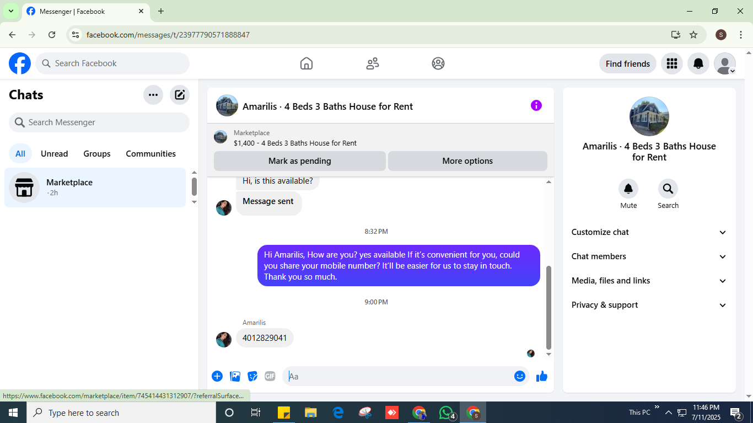The height and width of the screenshot is (423, 753).
Task: Click the chat list scrollbar thumb
Action: (194, 186)
